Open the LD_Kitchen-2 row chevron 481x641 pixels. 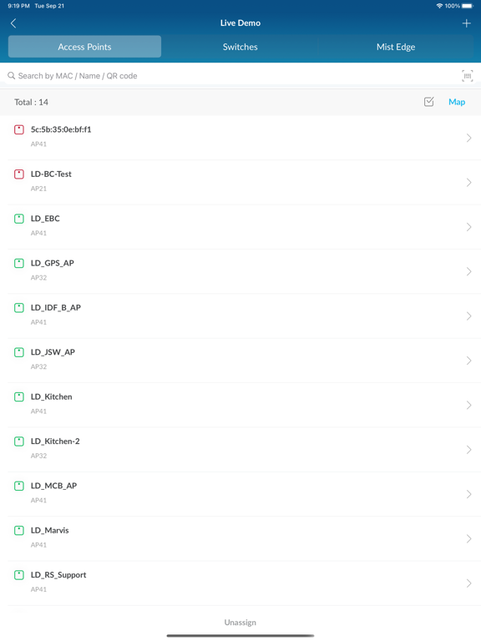(468, 450)
